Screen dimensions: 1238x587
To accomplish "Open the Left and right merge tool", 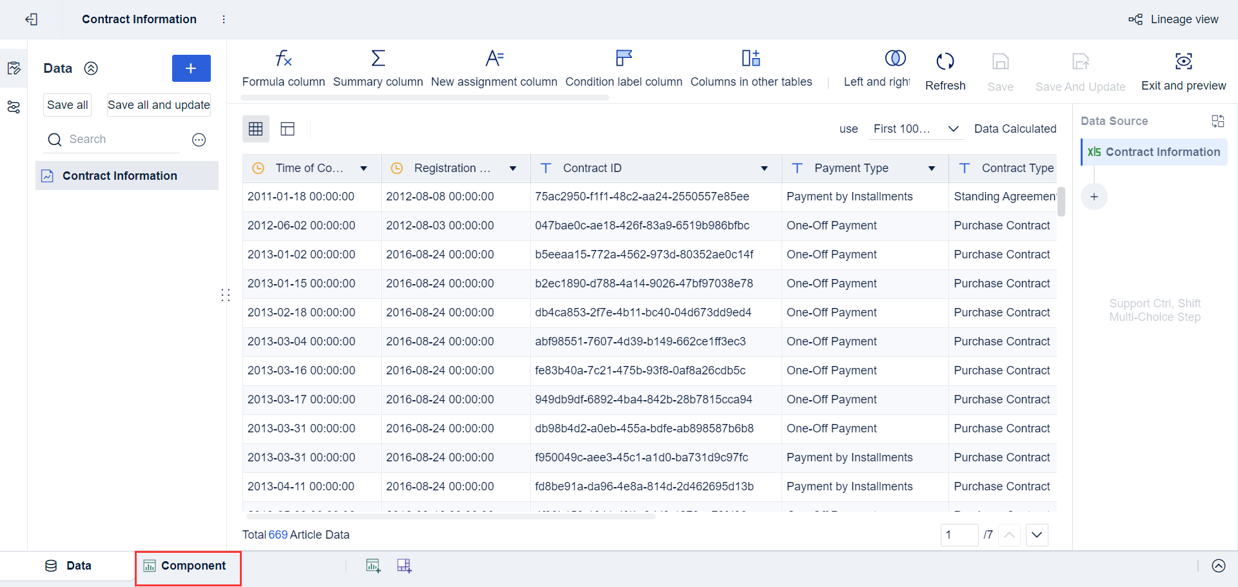I will pos(895,68).
